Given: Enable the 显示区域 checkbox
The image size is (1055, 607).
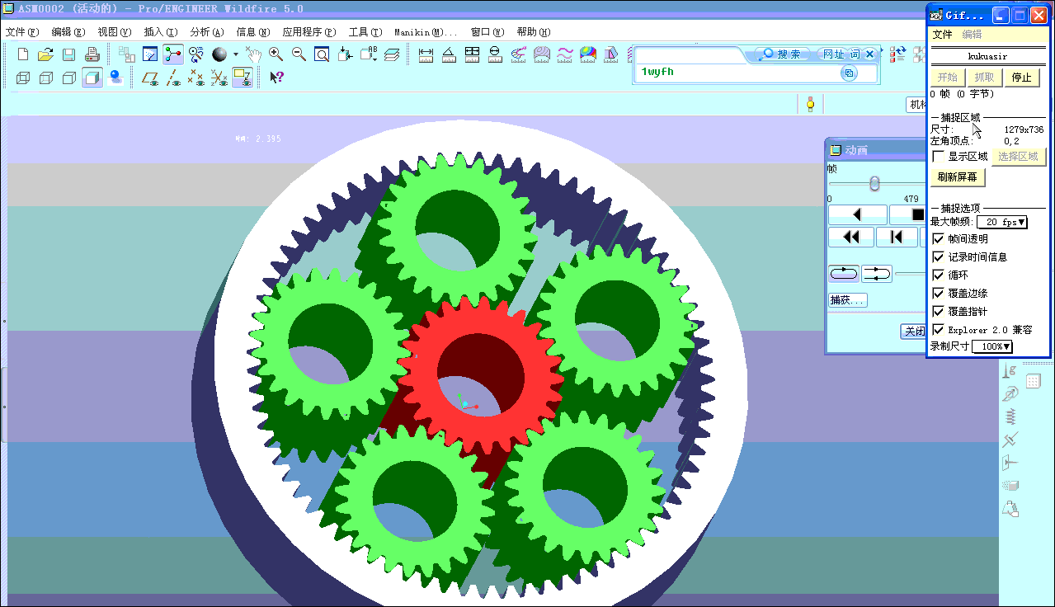Looking at the screenshot, I should pos(938,157).
